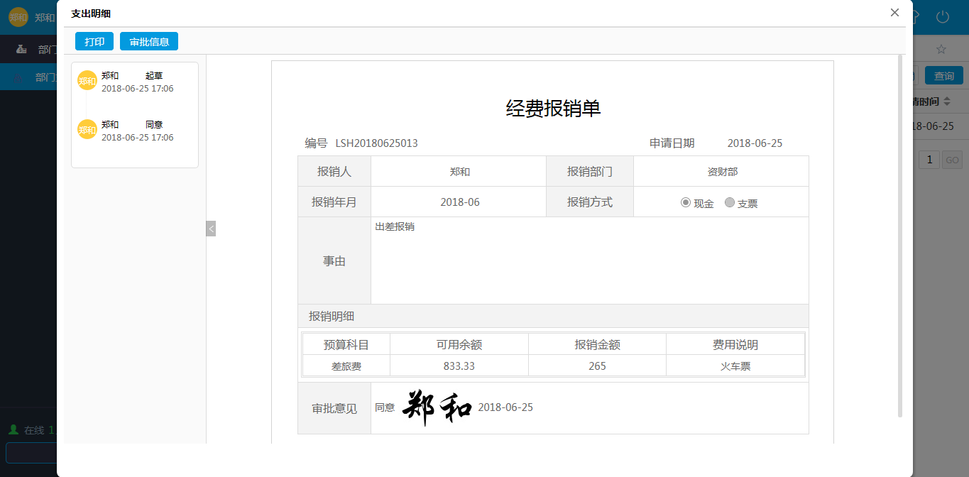Select the 现金 payment radio button

click(x=686, y=202)
